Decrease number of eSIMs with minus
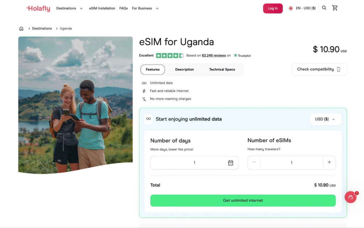This screenshot has width=364, height=228. (254, 162)
